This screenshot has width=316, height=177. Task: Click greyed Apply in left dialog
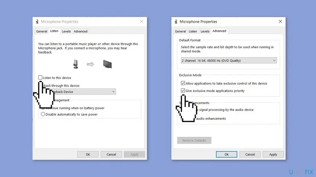coord(134,154)
